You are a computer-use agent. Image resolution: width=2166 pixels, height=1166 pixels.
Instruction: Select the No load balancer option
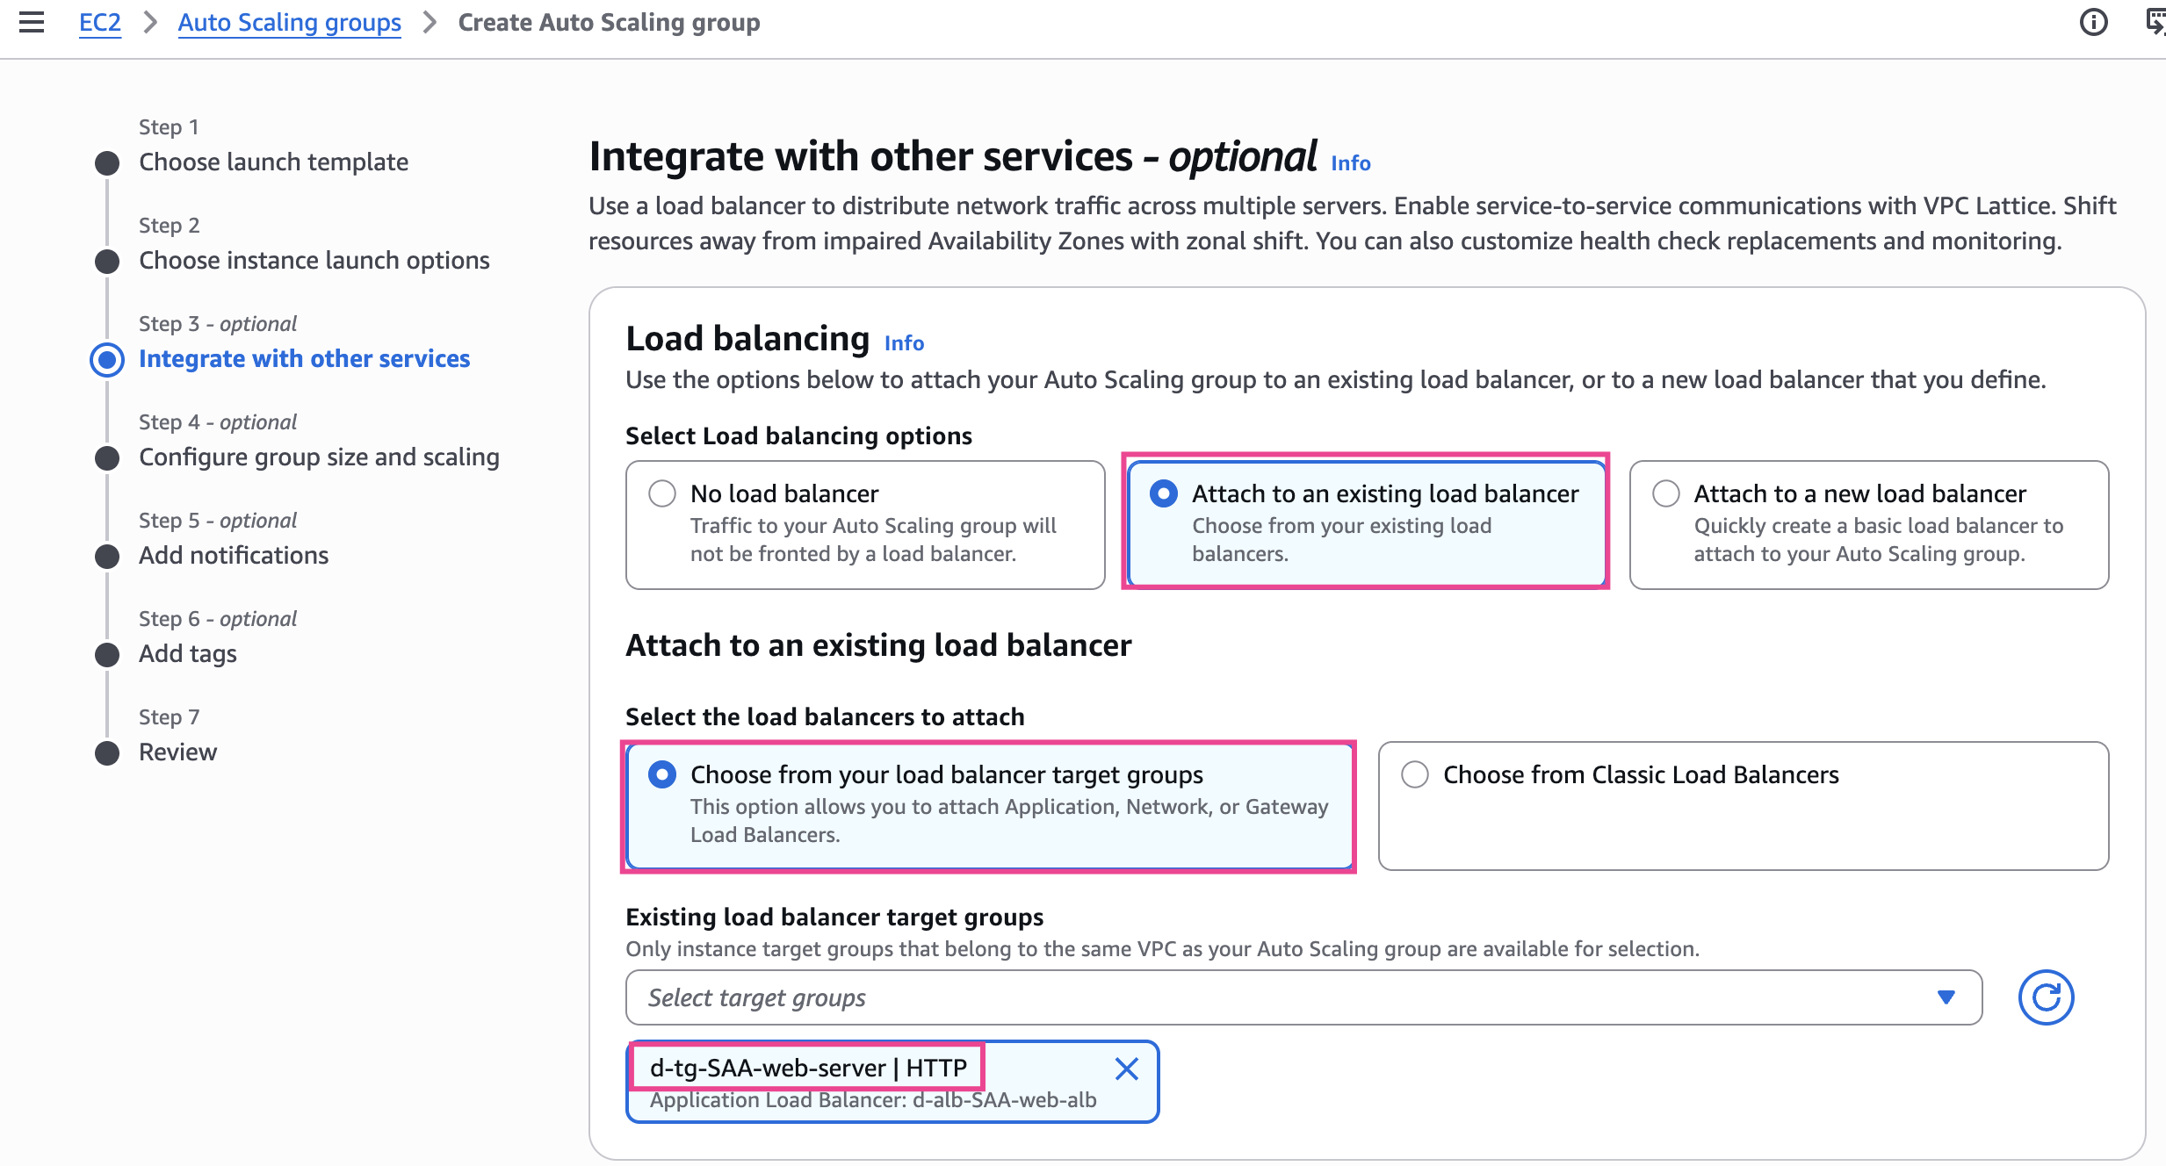pos(662,493)
